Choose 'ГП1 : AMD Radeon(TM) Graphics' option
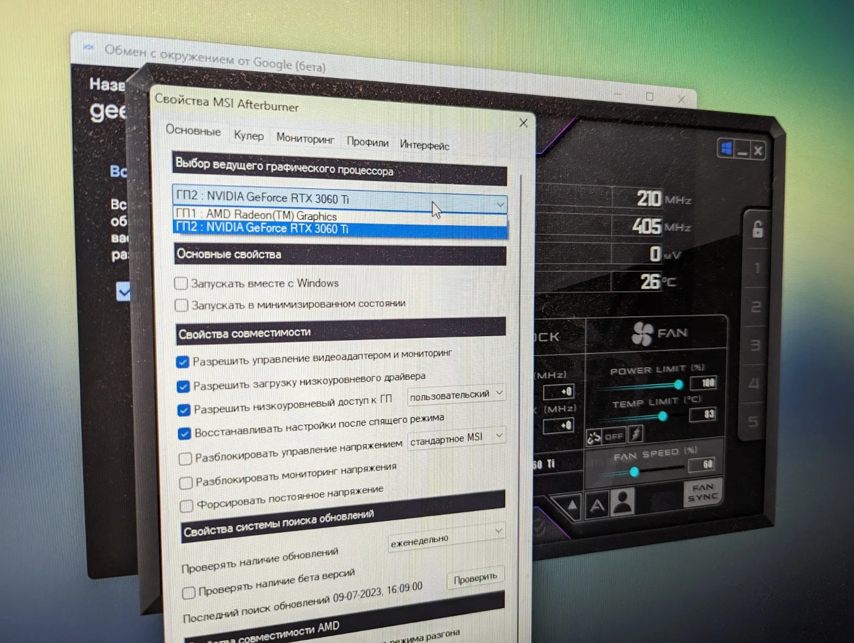 point(340,215)
